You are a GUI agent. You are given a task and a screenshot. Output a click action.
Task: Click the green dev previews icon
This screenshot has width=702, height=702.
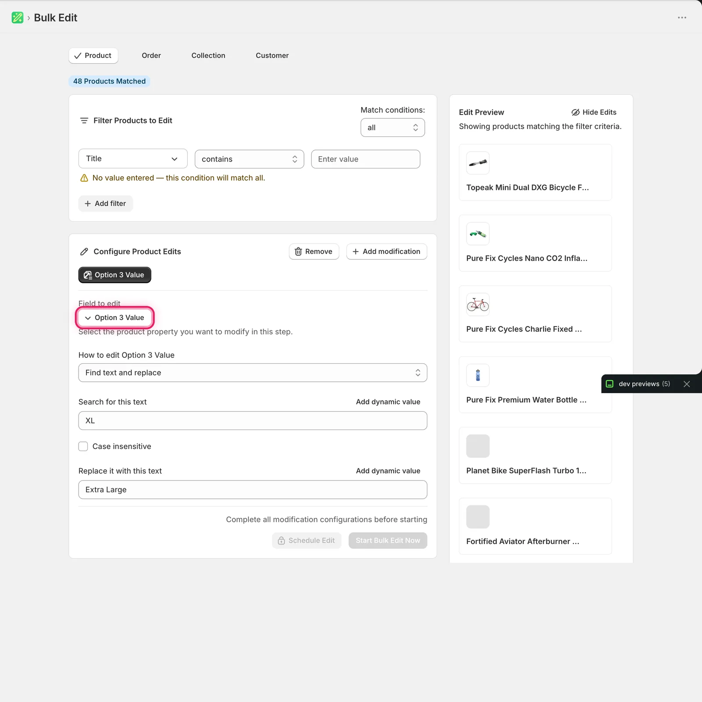609,384
